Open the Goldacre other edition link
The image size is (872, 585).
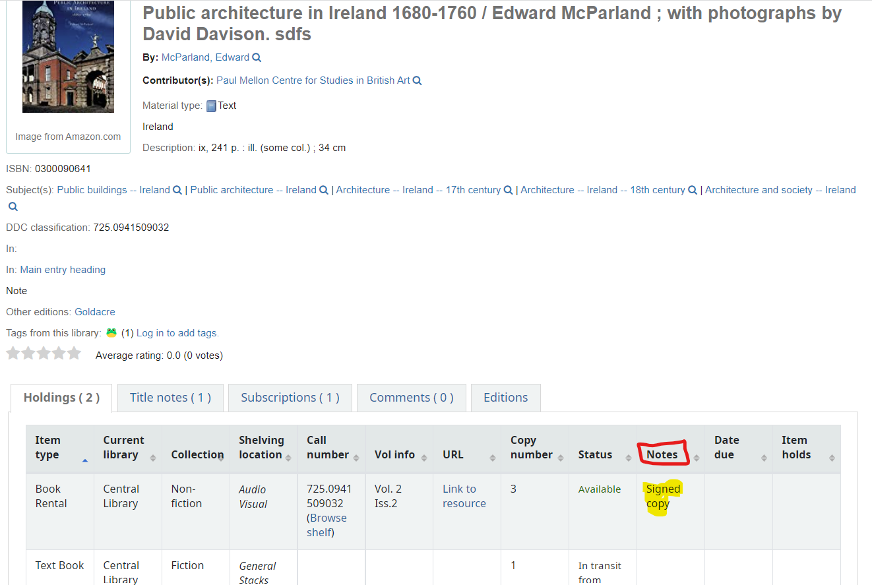(x=95, y=312)
